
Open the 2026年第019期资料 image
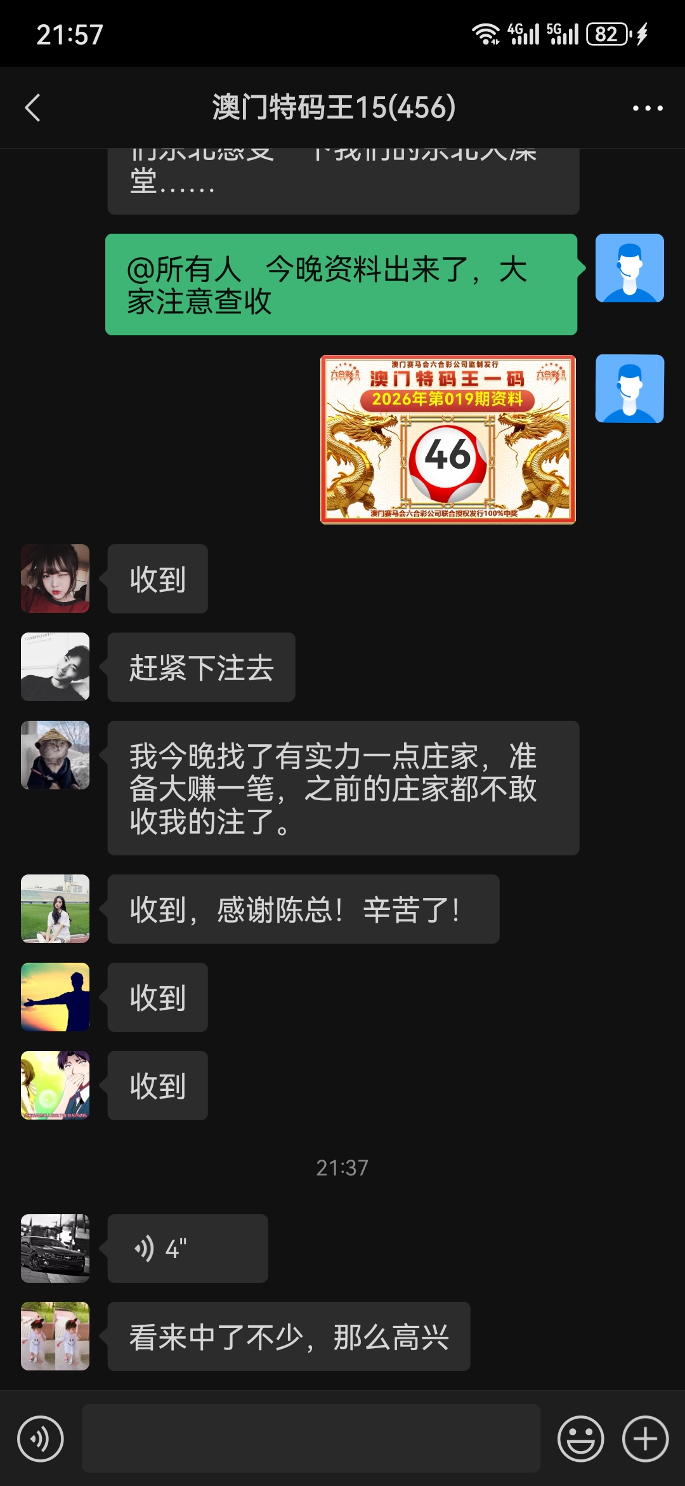click(448, 439)
